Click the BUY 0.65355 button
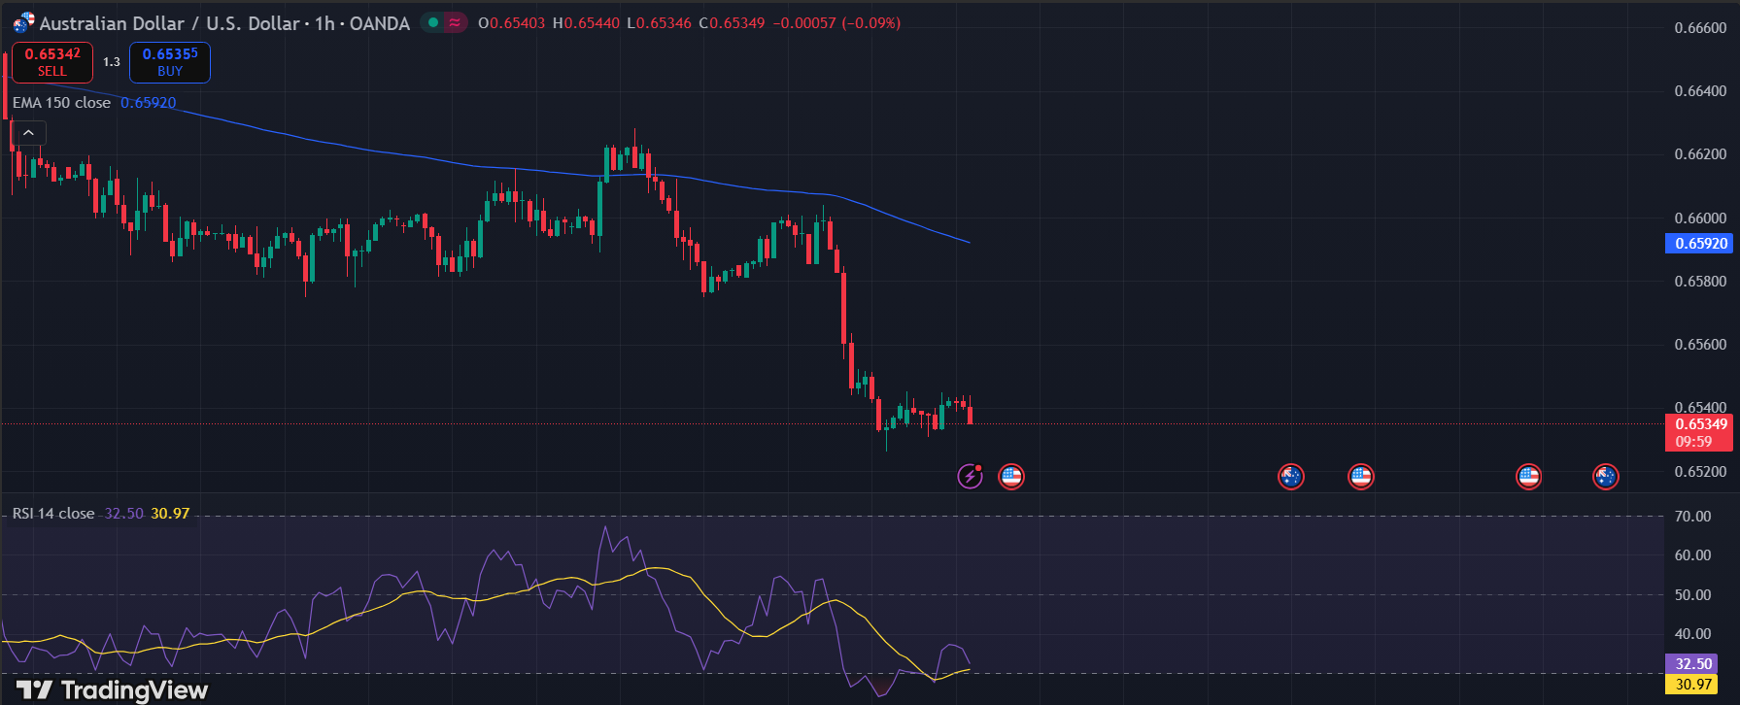Viewport: 1740px width, 705px height. pyautogui.click(x=170, y=62)
